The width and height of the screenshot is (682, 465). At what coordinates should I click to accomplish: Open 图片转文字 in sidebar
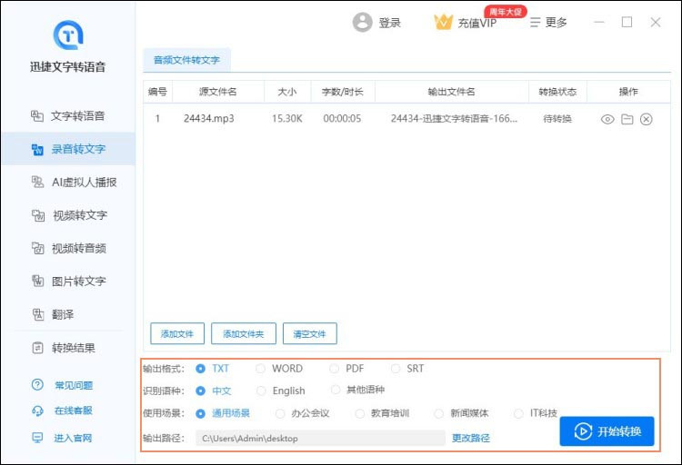pos(68,282)
